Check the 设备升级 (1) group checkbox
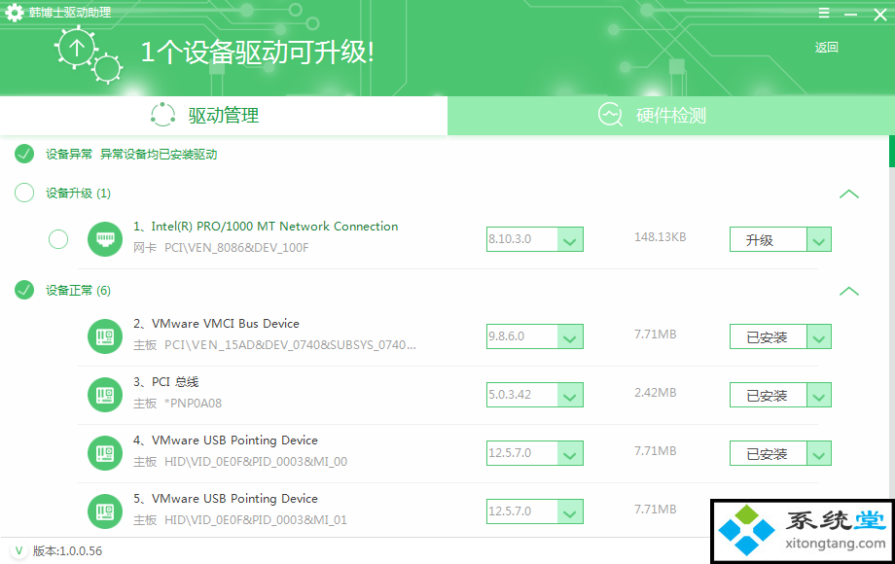This screenshot has height=564, width=895. [24, 193]
